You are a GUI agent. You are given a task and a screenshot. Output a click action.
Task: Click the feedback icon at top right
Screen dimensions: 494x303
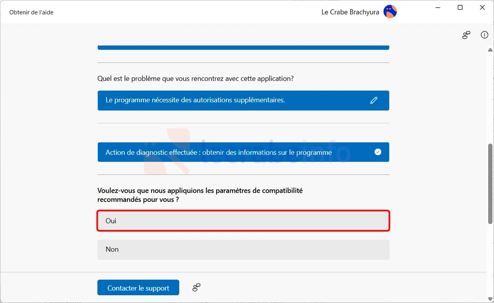click(x=467, y=35)
